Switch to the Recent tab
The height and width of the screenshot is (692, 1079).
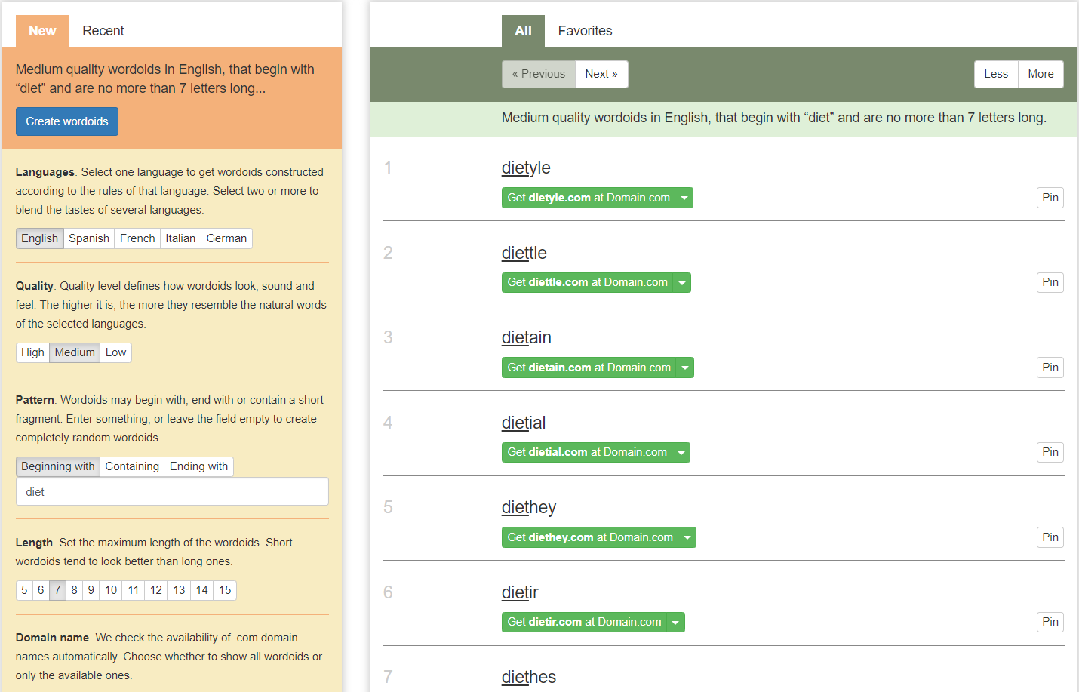point(103,31)
